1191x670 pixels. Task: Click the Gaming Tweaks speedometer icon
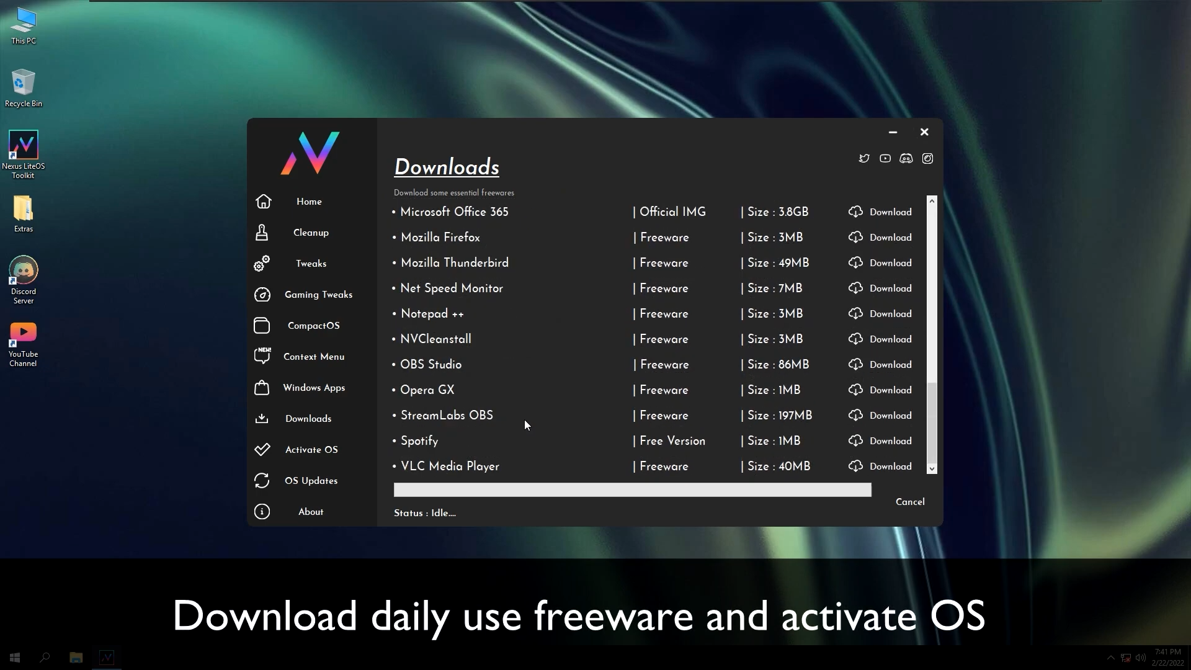tap(262, 295)
